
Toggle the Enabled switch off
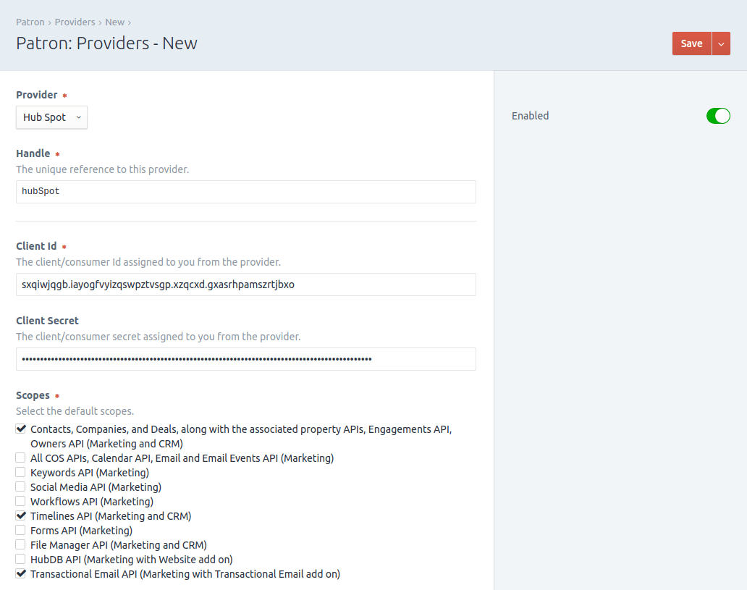pyautogui.click(x=718, y=116)
